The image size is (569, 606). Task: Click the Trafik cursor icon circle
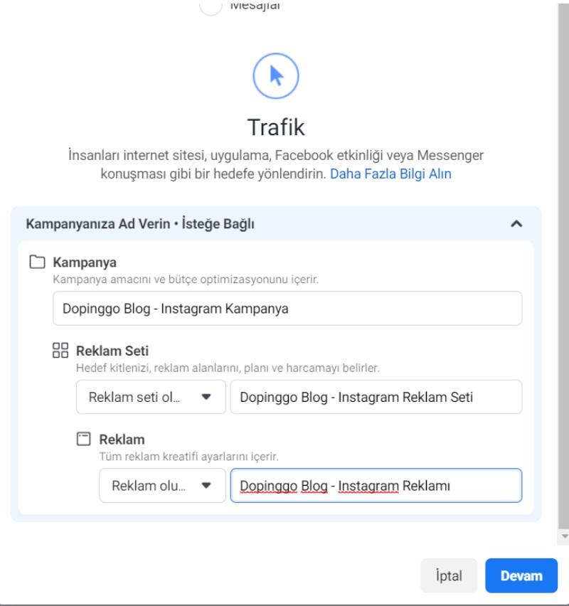click(x=276, y=75)
